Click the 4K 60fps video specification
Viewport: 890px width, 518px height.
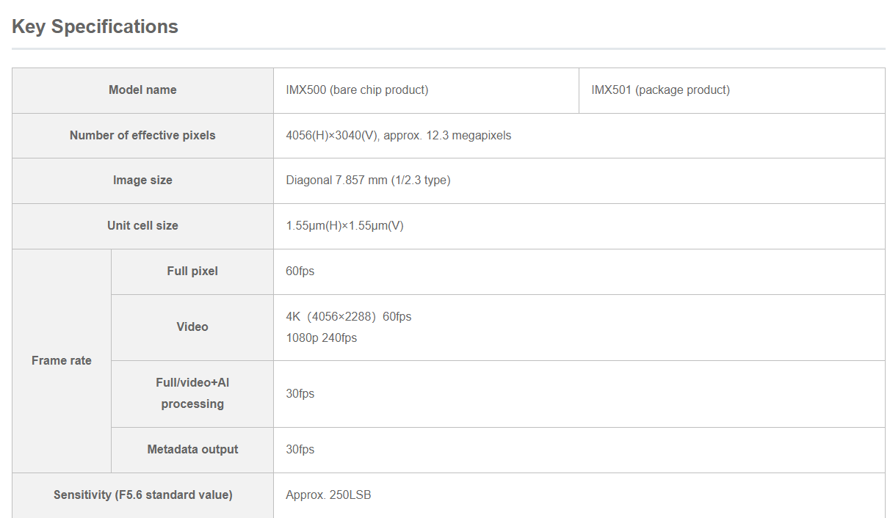(x=349, y=316)
